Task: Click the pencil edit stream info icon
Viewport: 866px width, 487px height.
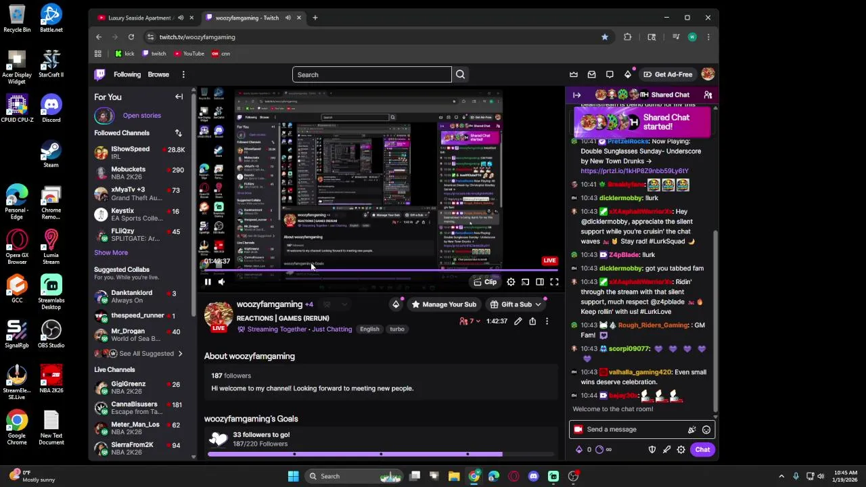Action: [x=518, y=321]
